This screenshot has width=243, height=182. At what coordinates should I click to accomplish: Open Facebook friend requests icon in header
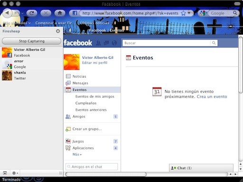pos(98,43)
